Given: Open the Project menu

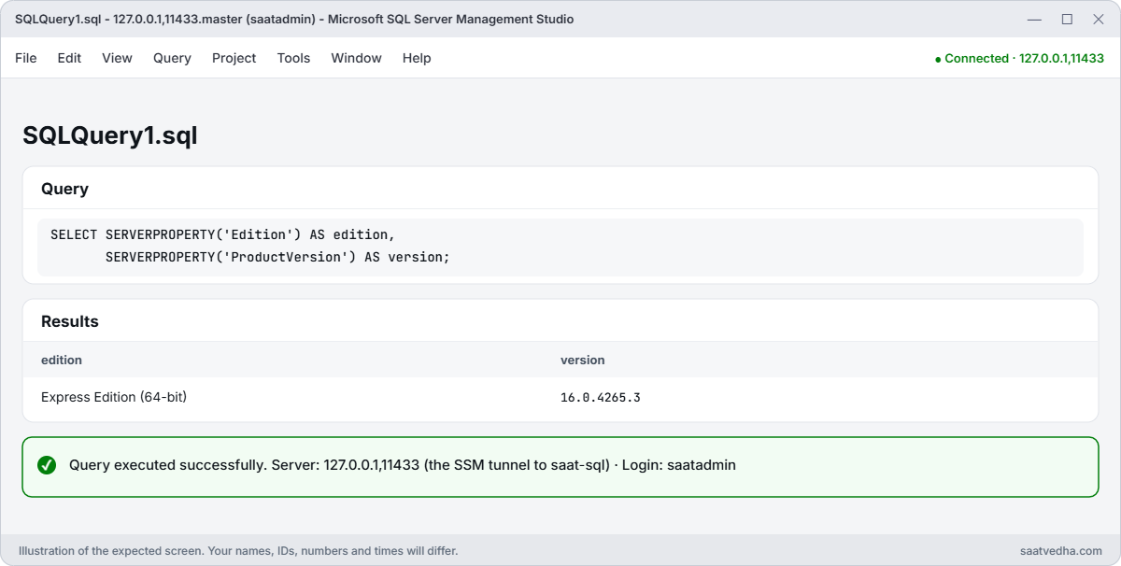Looking at the screenshot, I should tap(234, 58).
